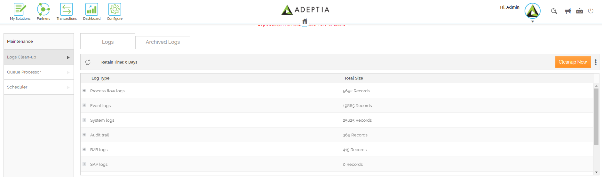Expand the Process flow logs row
Screen dimensions: 602x177
84,91
